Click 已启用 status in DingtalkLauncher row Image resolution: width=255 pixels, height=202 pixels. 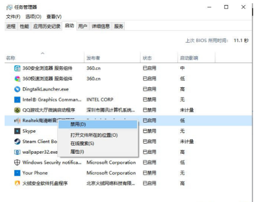[150, 89]
